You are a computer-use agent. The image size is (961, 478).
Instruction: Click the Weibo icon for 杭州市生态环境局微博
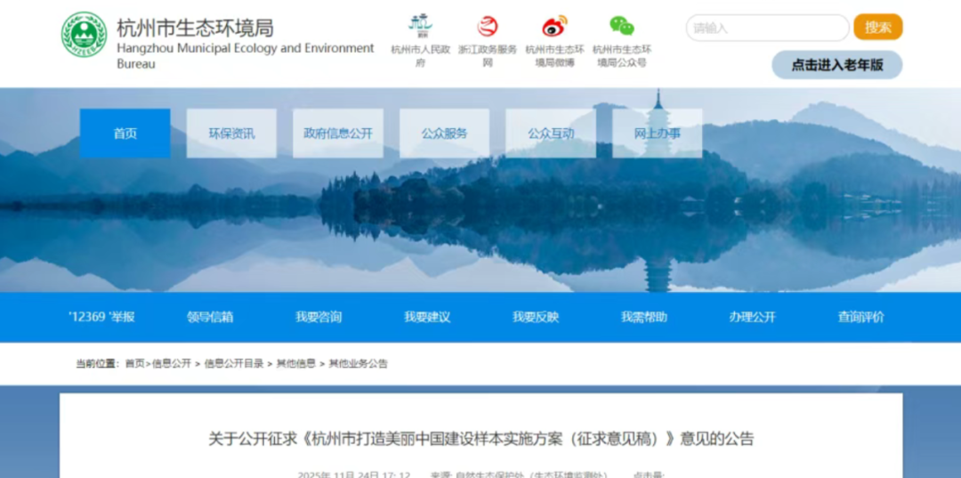pyautogui.click(x=554, y=27)
